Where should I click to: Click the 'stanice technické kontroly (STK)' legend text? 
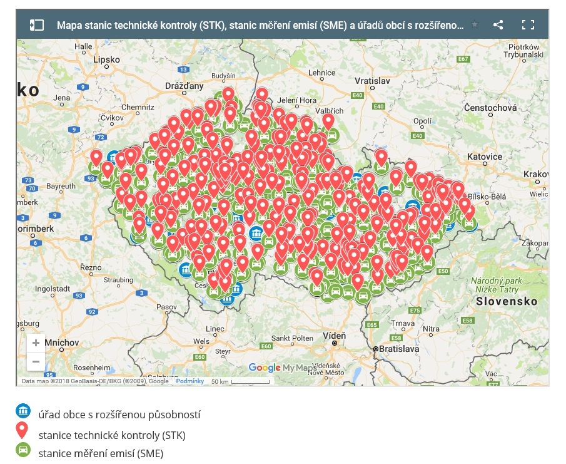point(112,435)
